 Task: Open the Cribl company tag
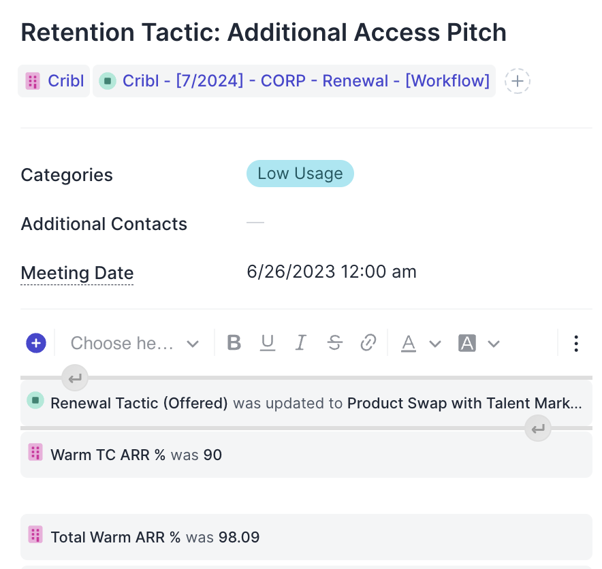coord(54,82)
